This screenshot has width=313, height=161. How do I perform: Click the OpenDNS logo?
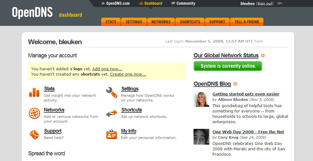[32, 12]
